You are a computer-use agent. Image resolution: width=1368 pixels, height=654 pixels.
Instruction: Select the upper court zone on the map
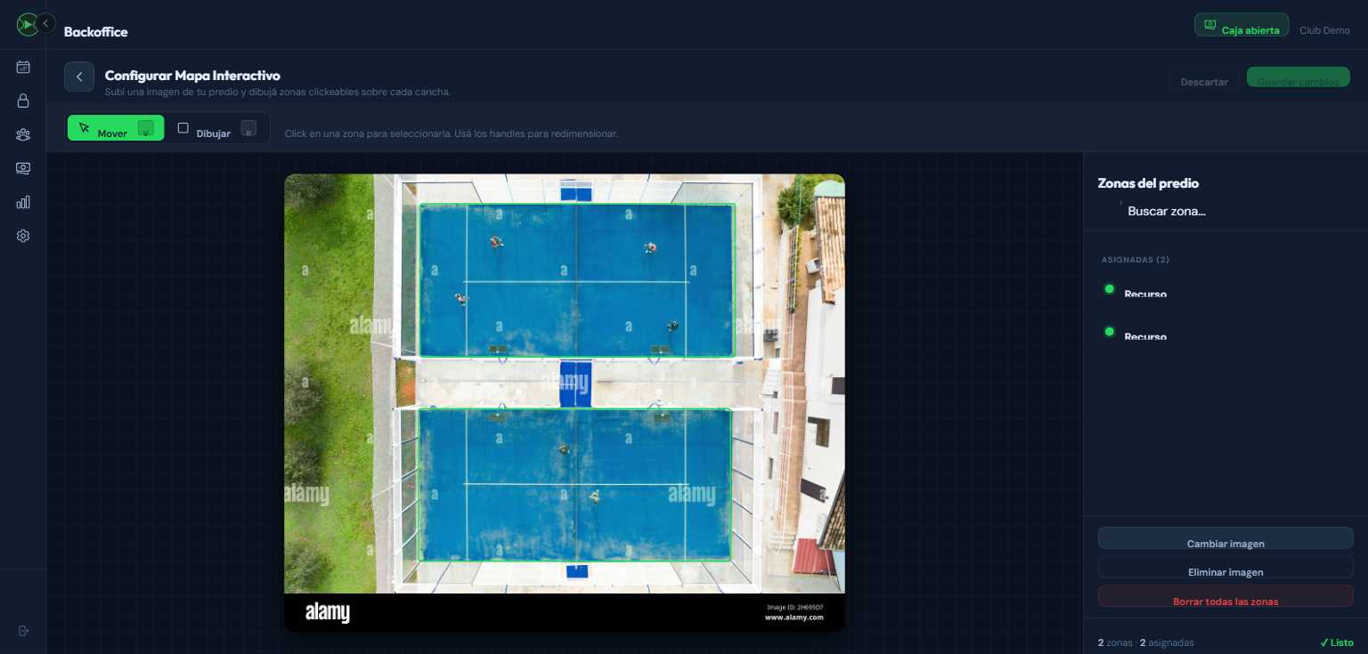(x=576, y=280)
